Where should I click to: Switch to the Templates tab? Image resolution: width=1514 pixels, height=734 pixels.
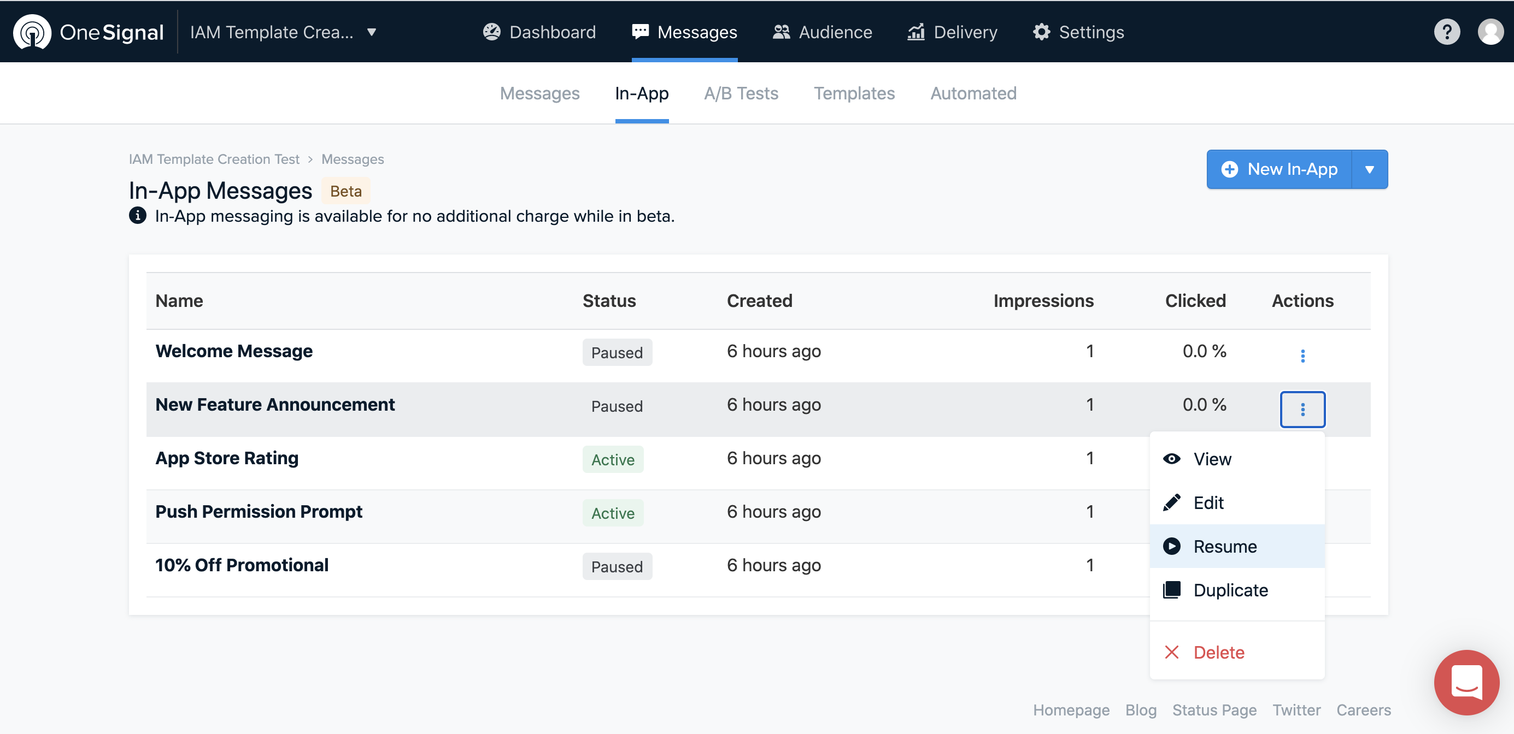pyautogui.click(x=853, y=93)
